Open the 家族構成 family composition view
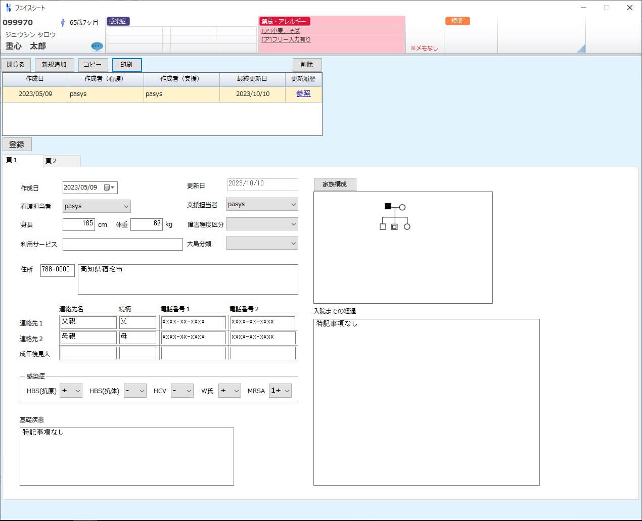 (x=335, y=184)
